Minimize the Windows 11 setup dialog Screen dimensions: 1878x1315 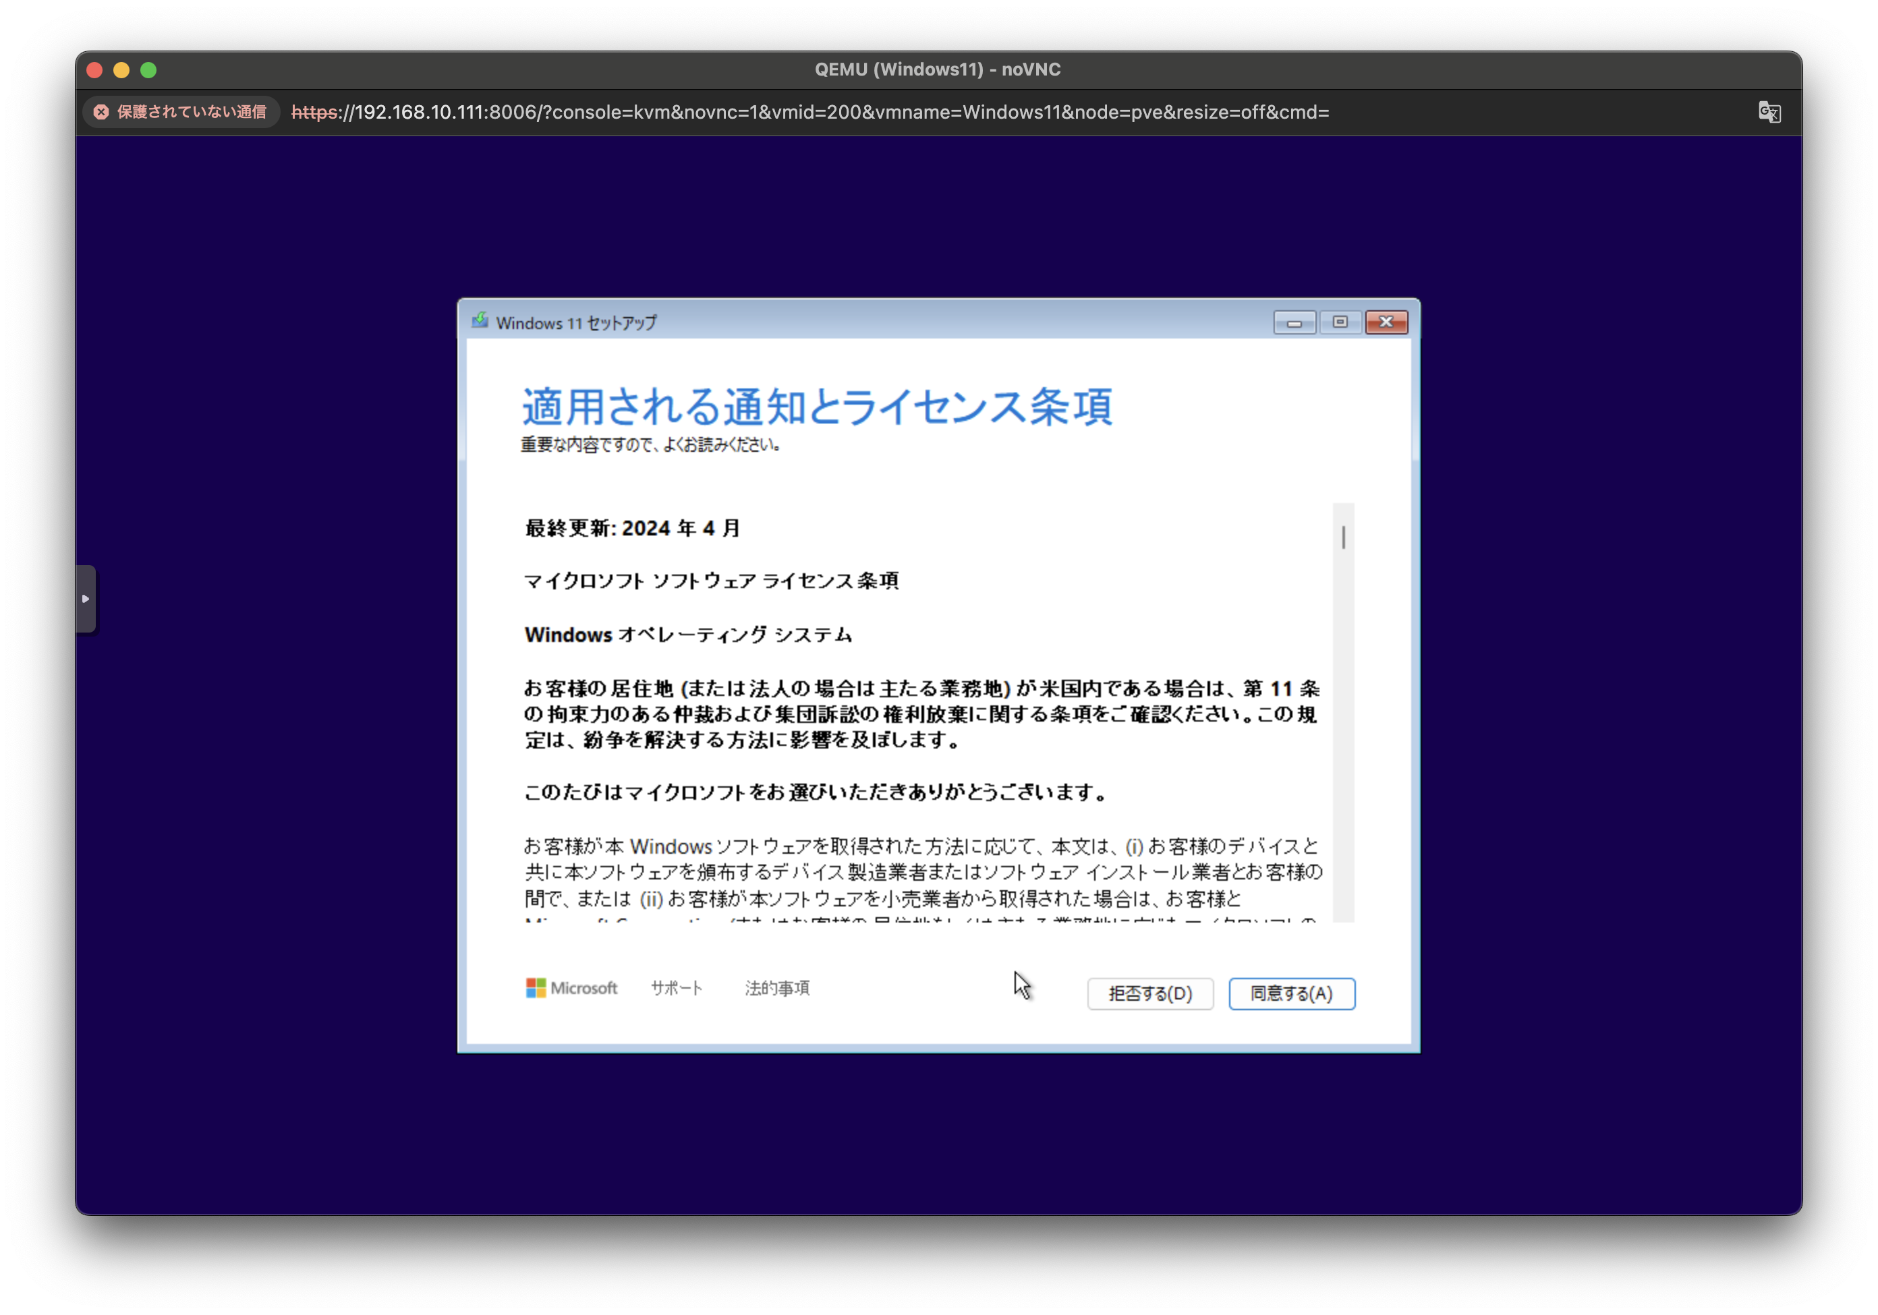coord(1294,322)
